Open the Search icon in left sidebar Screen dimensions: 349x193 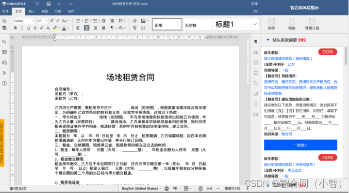tap(4, 42)
